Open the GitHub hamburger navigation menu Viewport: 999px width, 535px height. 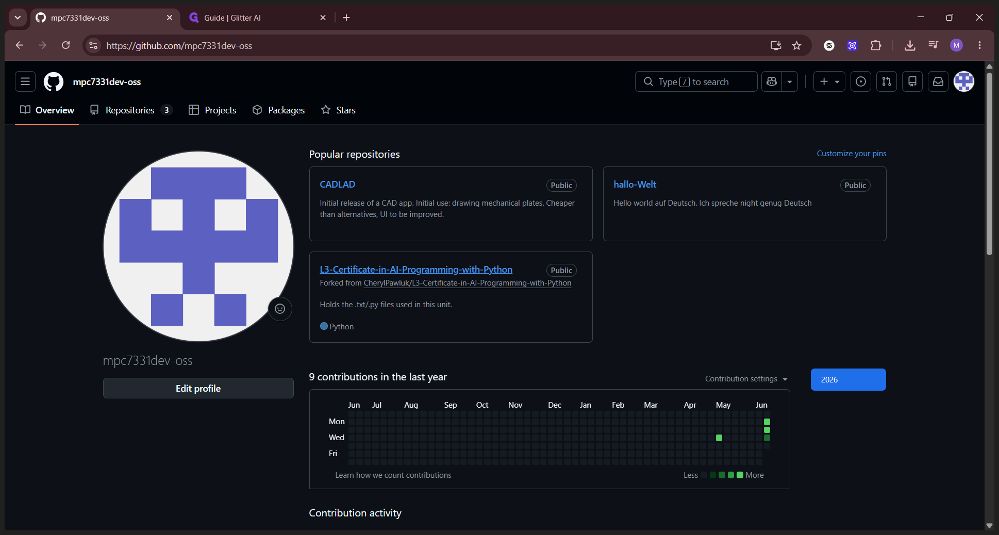(x=25, y=81)
